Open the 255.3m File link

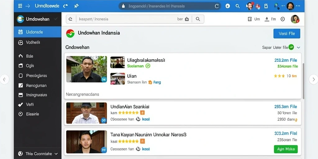point(286,107)
